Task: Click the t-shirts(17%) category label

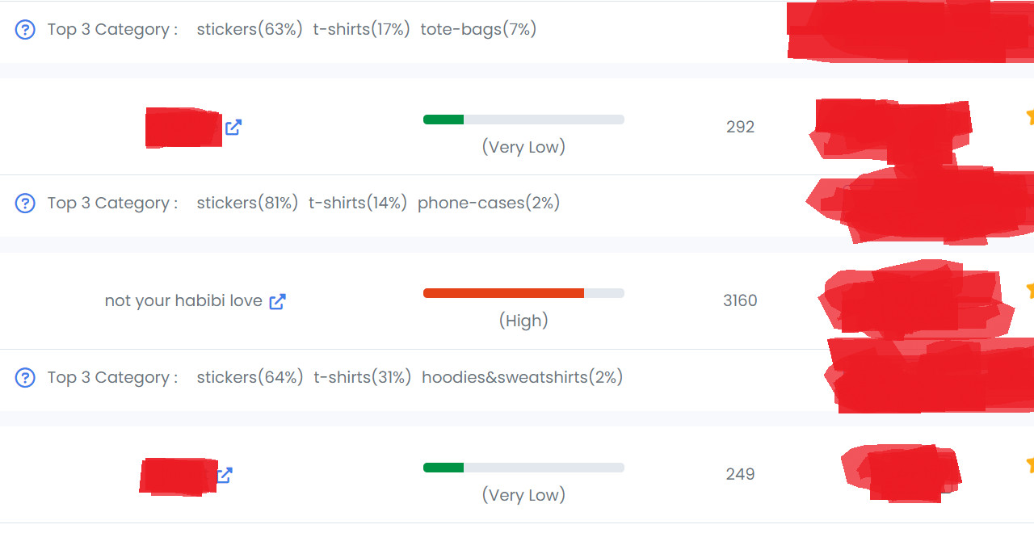Action: point(362,30)
